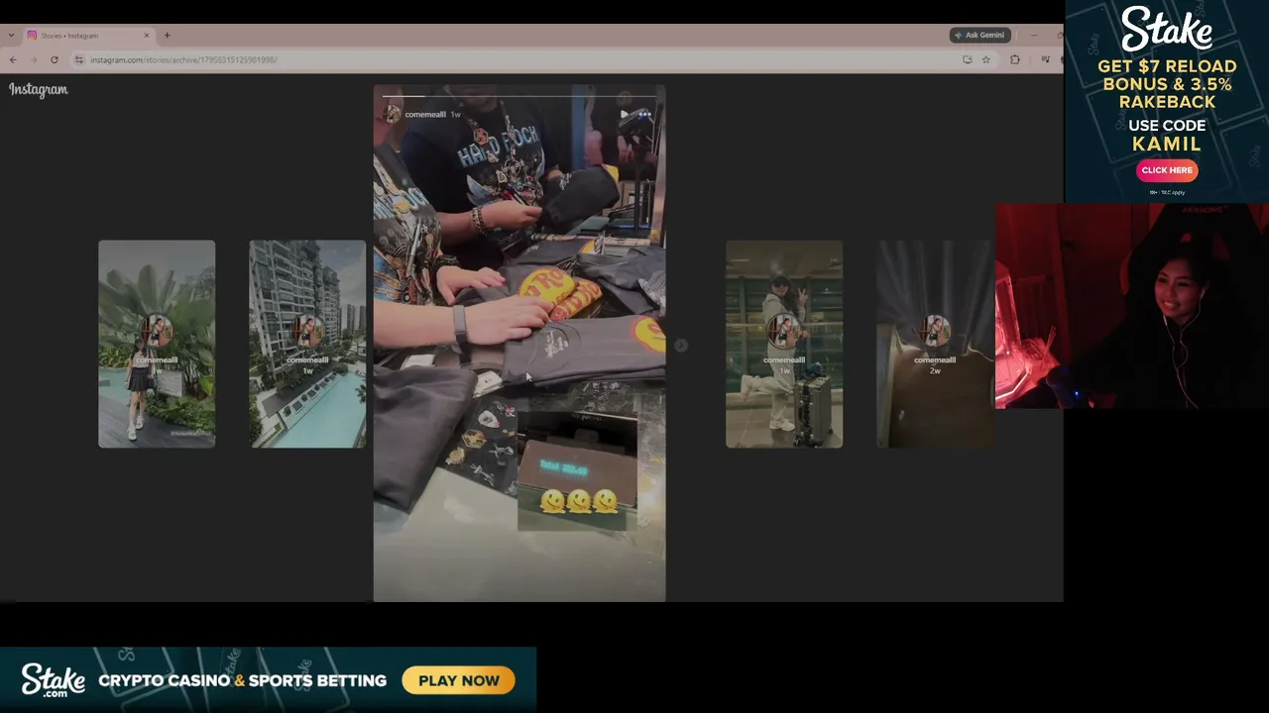Reload the Instagram page

(x=55, y=59)
